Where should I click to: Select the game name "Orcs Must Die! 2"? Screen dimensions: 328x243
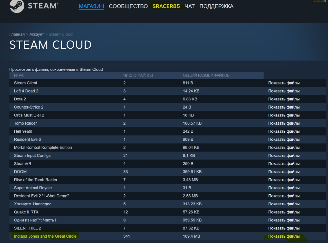[29, 115]
